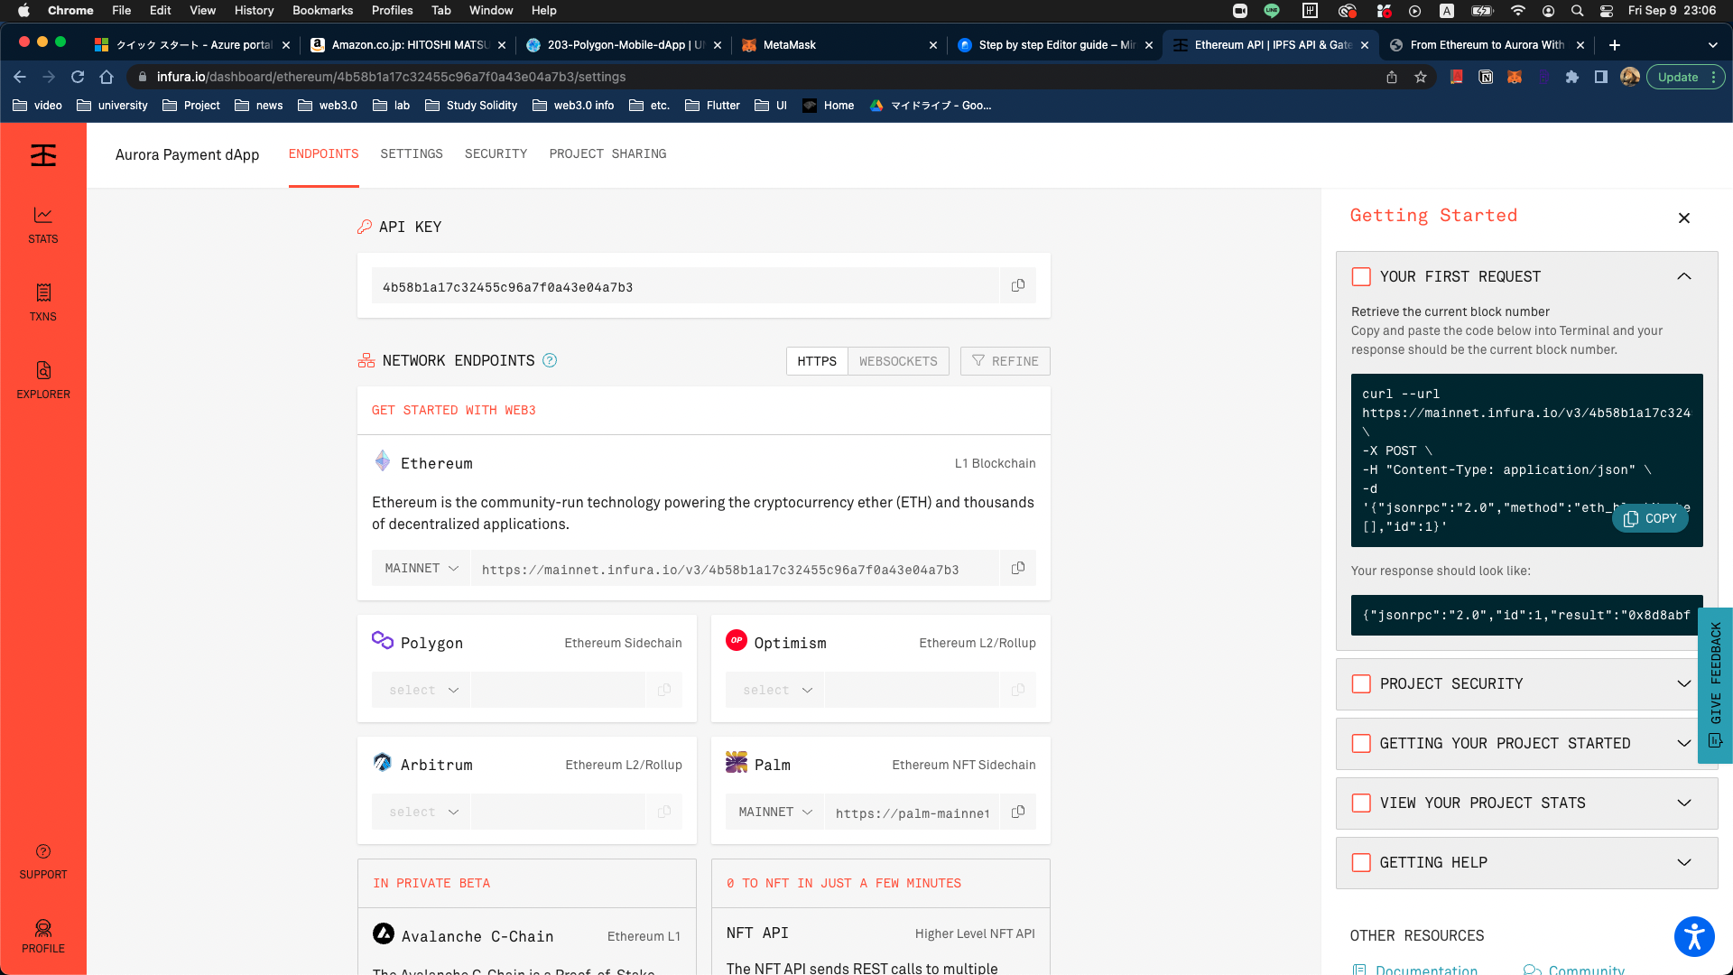
Task: Open the Project Sharing tab
Action: [607, 154]
